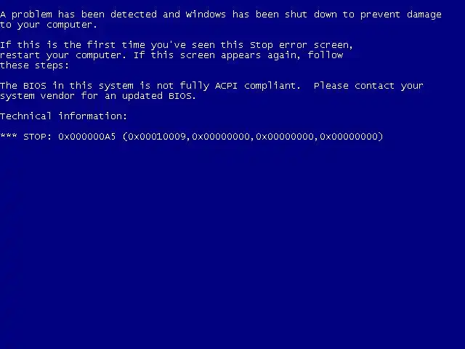Click the text "Please contact your"

368,86
